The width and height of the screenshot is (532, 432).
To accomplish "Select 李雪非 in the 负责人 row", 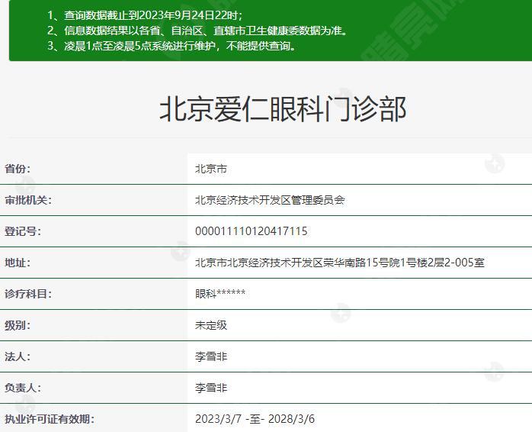I will click(211, 388).
